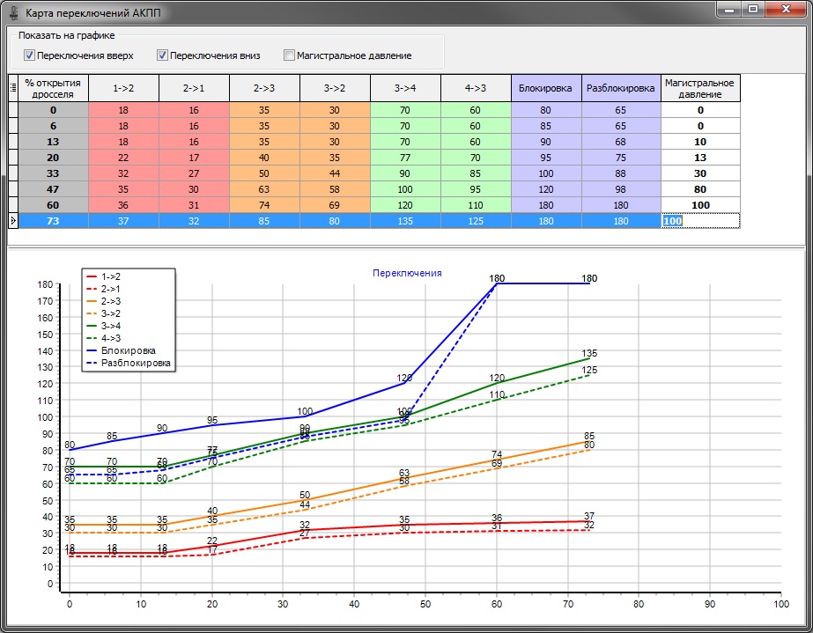Select throttle cell 60 in first column

[x=54, y=205]
